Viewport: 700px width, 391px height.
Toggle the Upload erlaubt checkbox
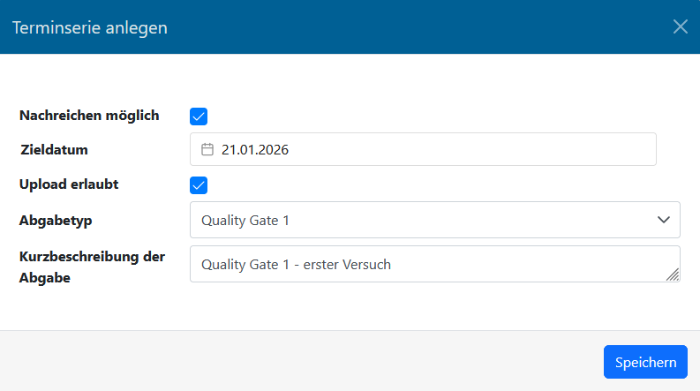[x=199, y=185]
